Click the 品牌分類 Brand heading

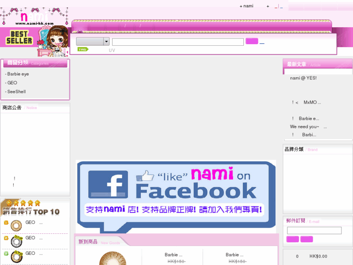(x=301, y=149)
